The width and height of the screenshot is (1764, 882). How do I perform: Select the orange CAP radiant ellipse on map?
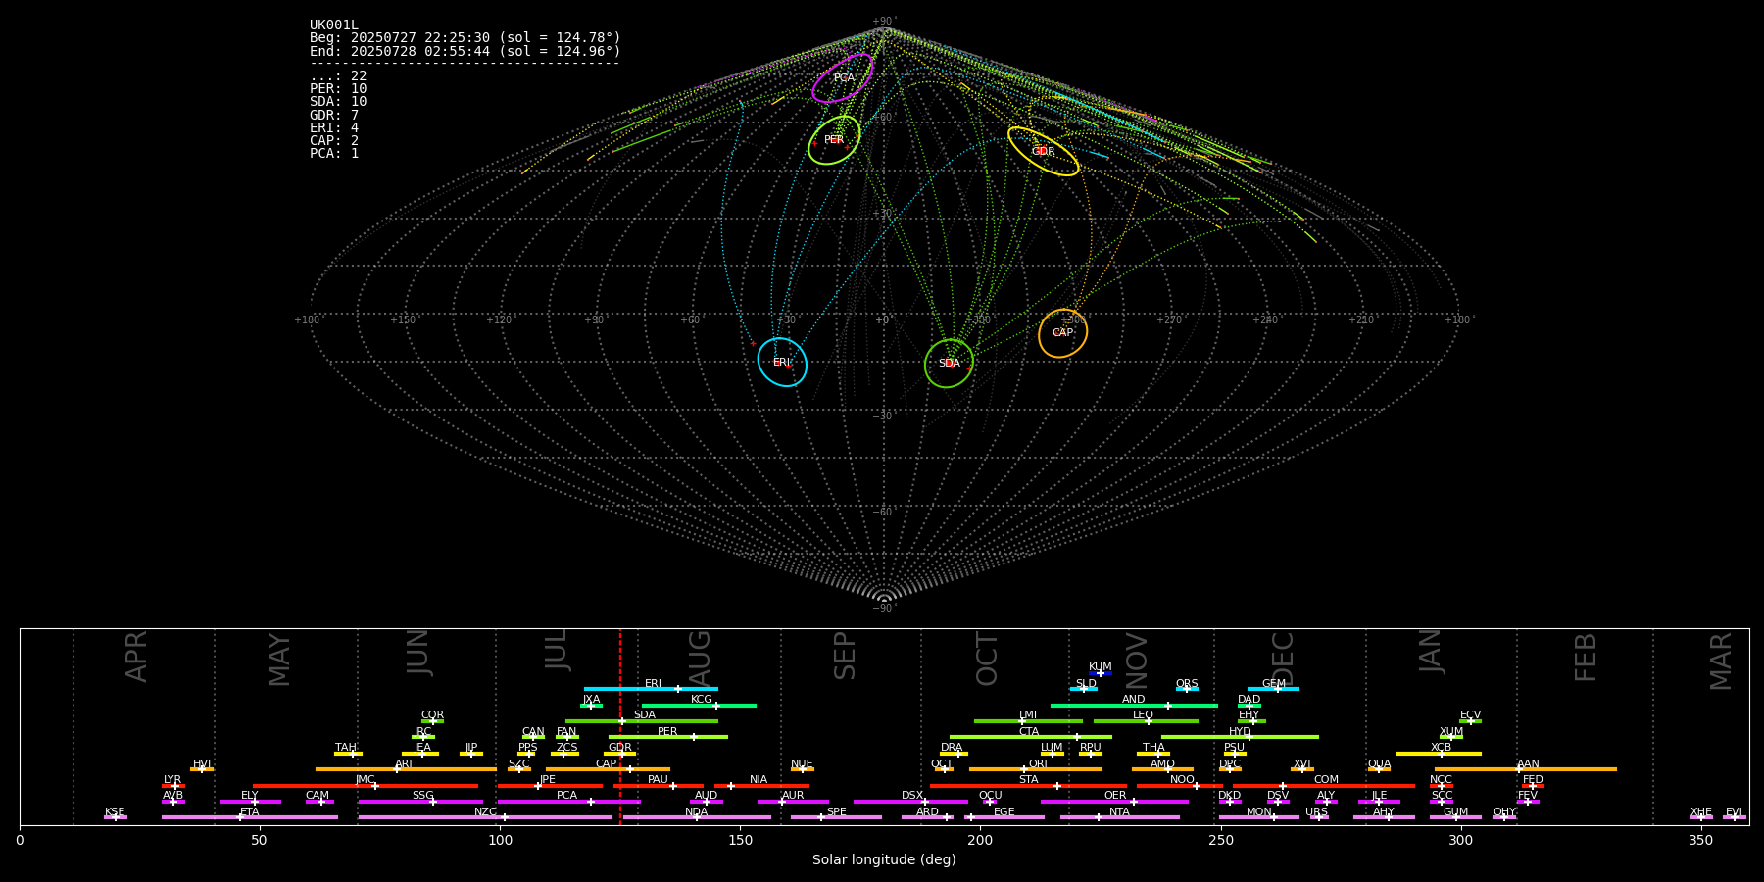point(1062,333)
